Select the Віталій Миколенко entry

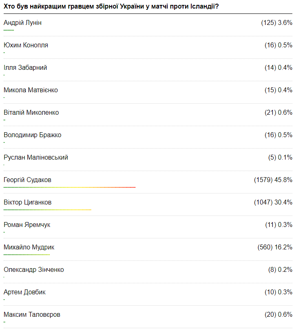click(31, 113)
